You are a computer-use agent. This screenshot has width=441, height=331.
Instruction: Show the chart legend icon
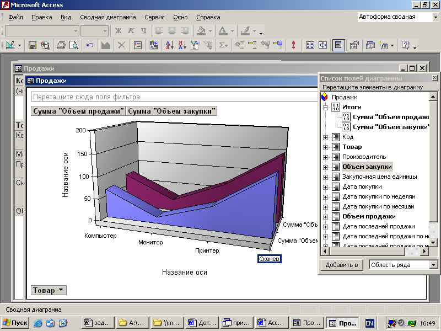(x=137, y=45)
